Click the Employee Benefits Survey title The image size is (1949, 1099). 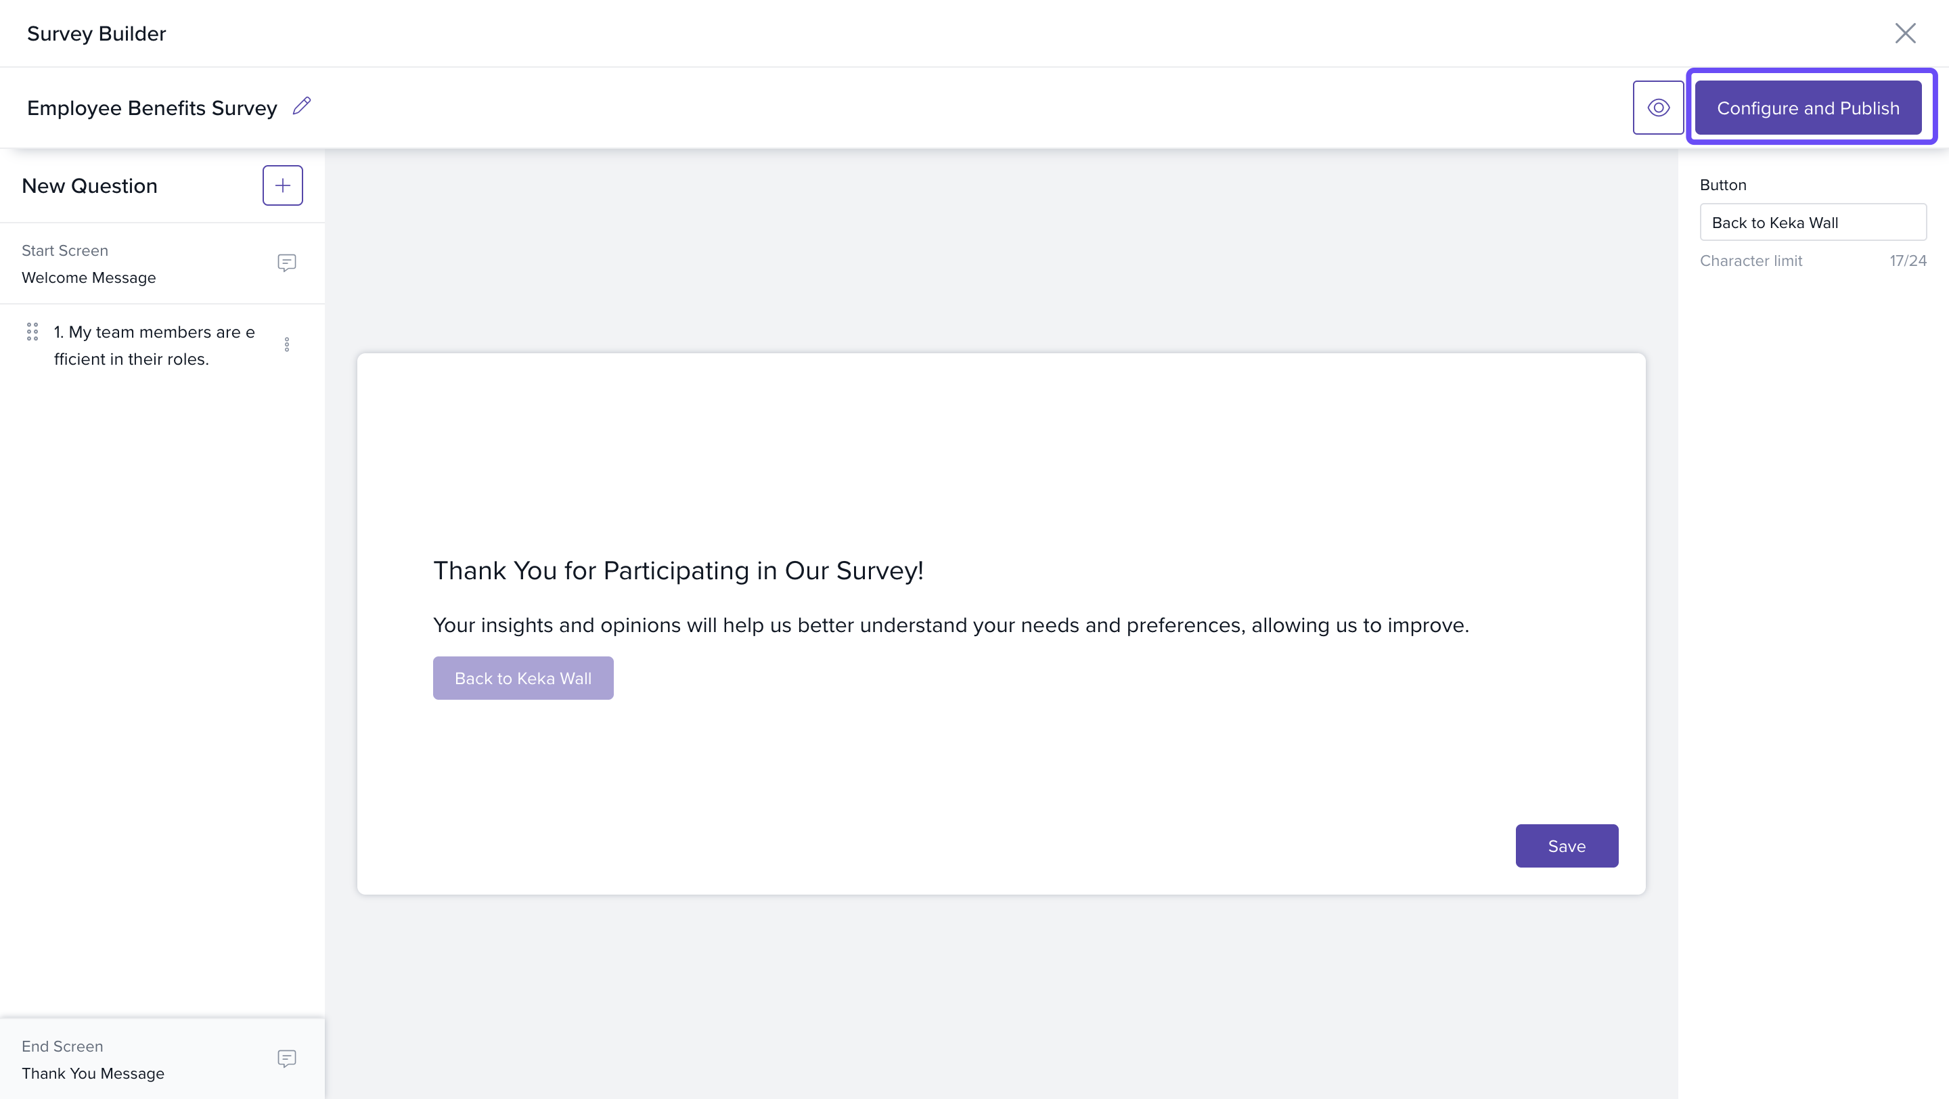(152, 108)
